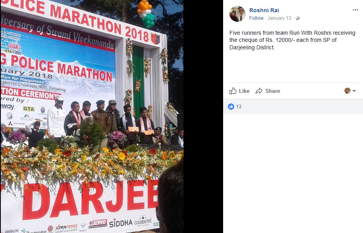Click the post caption text
The image size is (363, 233).
point(292,40)
